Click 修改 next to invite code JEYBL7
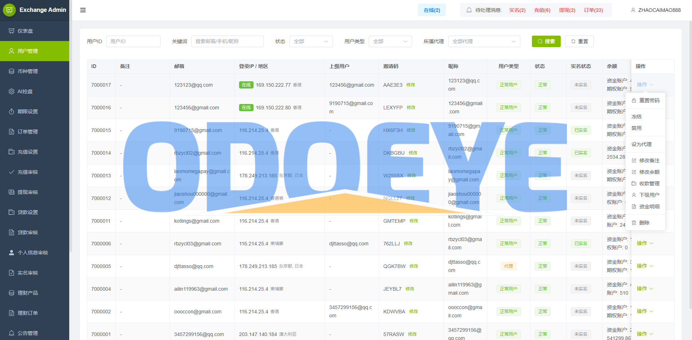This screenshot has height=340, width=692. click(410, 289)
